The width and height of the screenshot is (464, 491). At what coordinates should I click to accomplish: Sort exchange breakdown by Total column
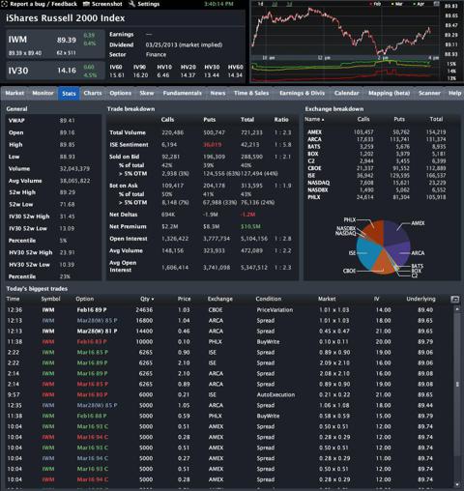436,119
